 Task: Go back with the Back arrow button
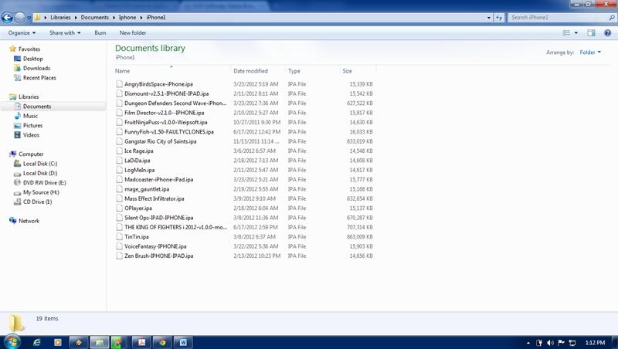(7, 17)
